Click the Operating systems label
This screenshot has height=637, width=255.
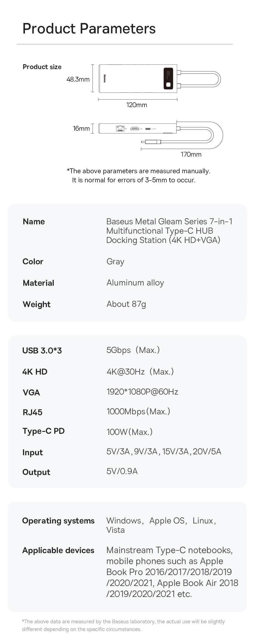coord(58,521)
